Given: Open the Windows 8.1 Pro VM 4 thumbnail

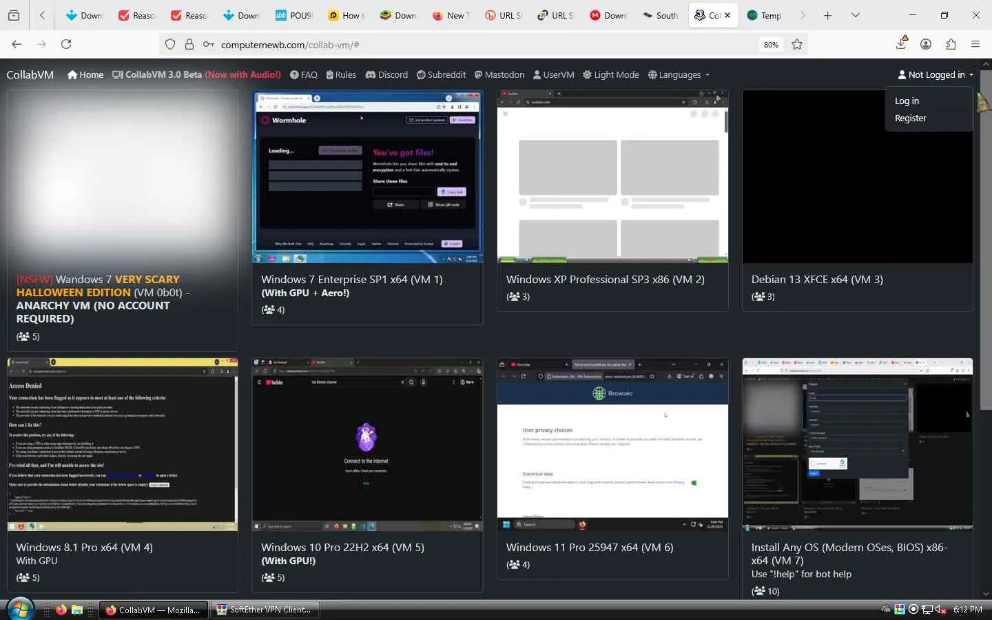Looking at the screenshot, I should coord(123,444).
